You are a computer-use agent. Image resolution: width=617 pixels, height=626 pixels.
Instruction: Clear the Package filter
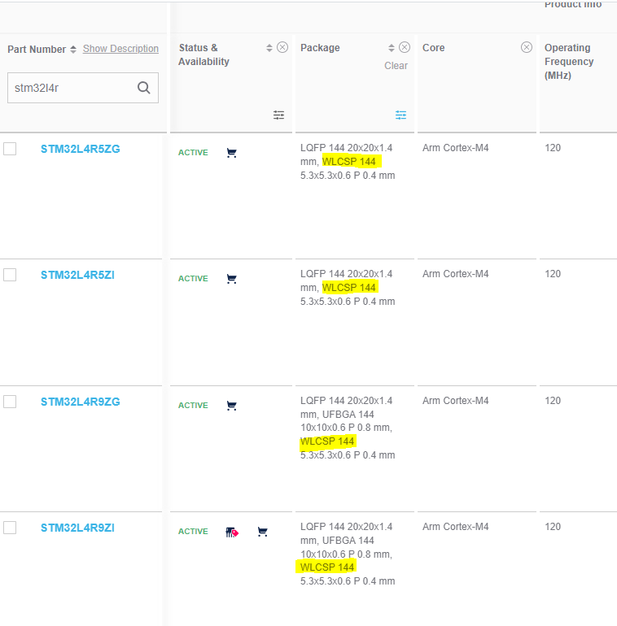click(x=396, y=66)
